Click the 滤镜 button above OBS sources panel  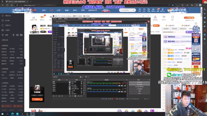tap(87, 77)
